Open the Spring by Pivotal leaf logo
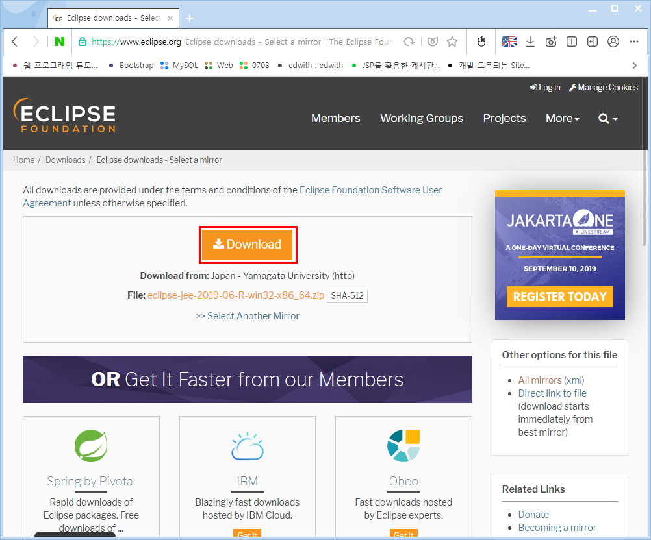 pos(91,446)
